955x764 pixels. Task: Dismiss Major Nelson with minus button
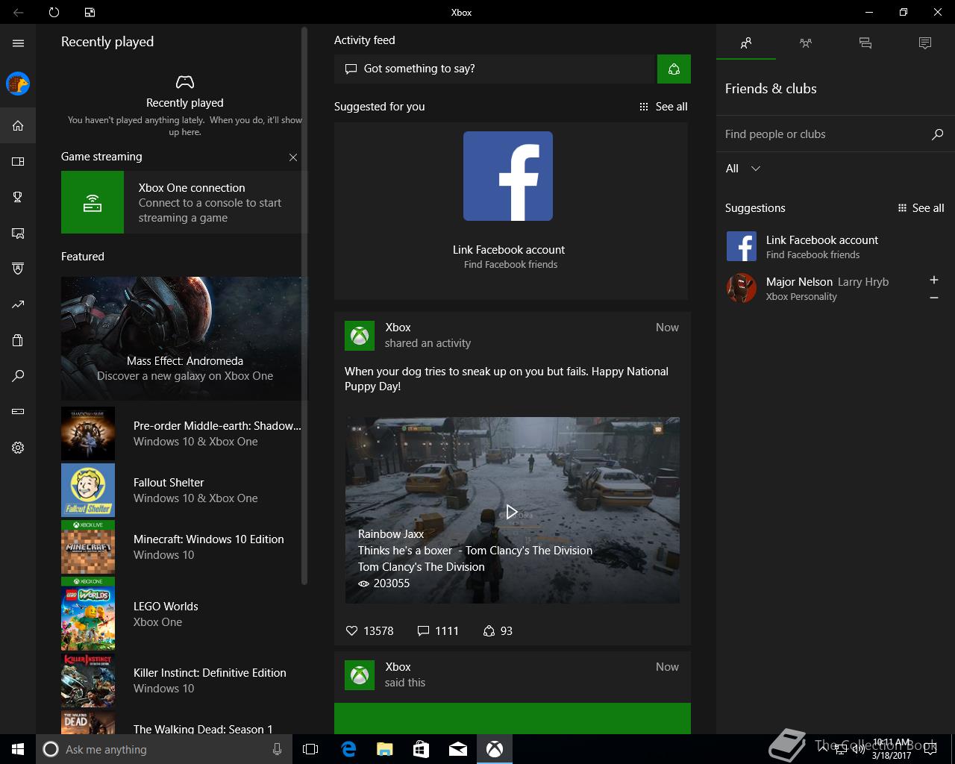click(x=934, y=298)
